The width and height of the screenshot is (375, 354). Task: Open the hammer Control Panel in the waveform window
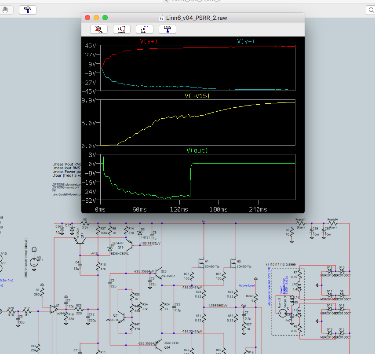[x=167, y=29]
